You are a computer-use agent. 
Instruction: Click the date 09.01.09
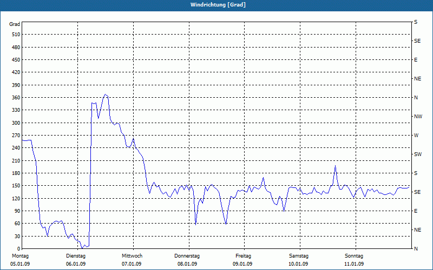[242, 264]
